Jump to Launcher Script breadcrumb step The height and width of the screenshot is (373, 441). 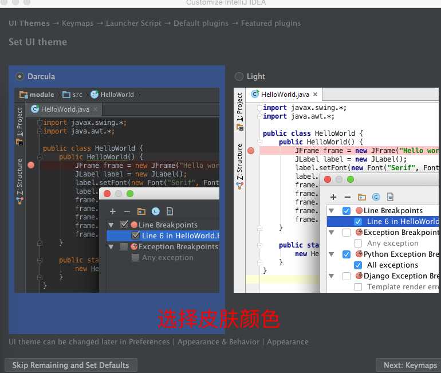(x=133, y=23)
